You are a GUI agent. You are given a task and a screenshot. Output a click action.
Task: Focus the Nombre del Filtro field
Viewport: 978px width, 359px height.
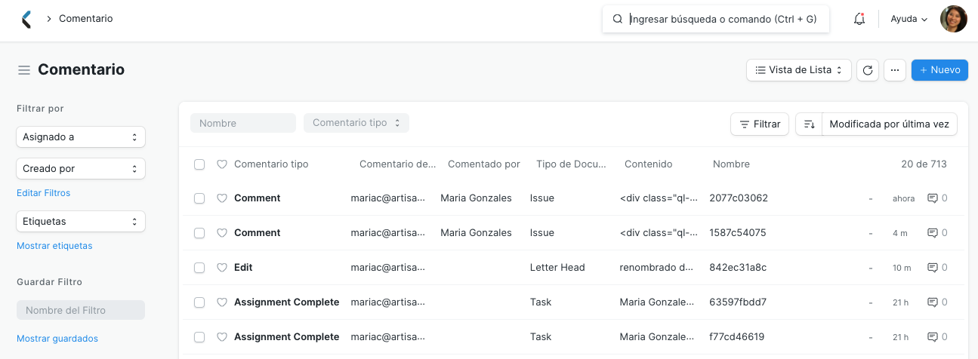(x=81, y=310)
